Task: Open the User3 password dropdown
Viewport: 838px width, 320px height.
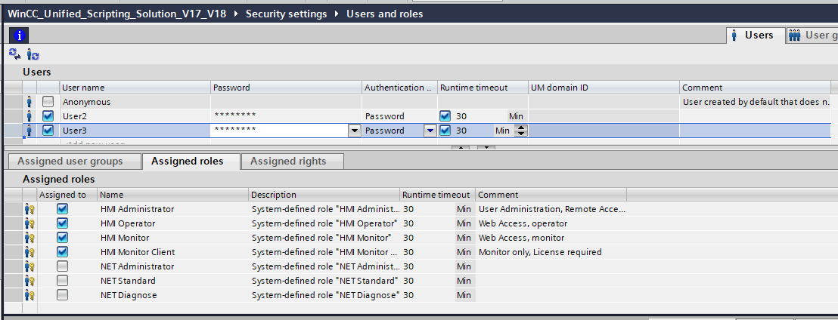Action: (354, 131)
